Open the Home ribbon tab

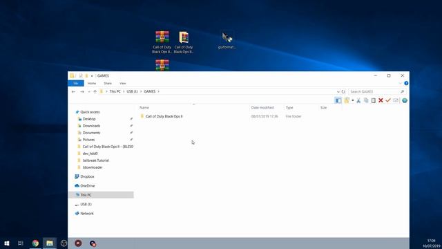(92, 83)
